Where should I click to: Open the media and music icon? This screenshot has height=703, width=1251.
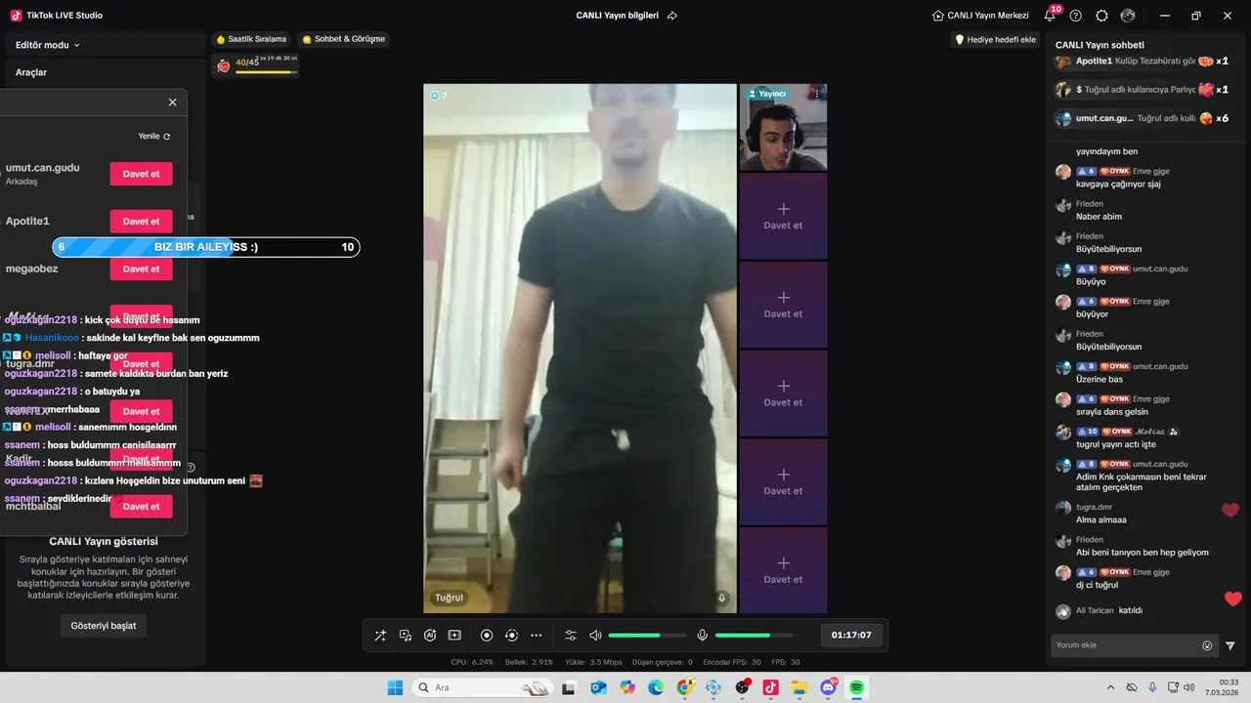click(406, 635)
